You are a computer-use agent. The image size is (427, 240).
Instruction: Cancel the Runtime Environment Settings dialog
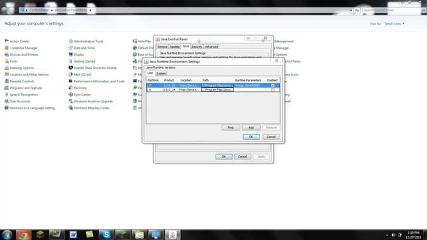tap(271, 137)
